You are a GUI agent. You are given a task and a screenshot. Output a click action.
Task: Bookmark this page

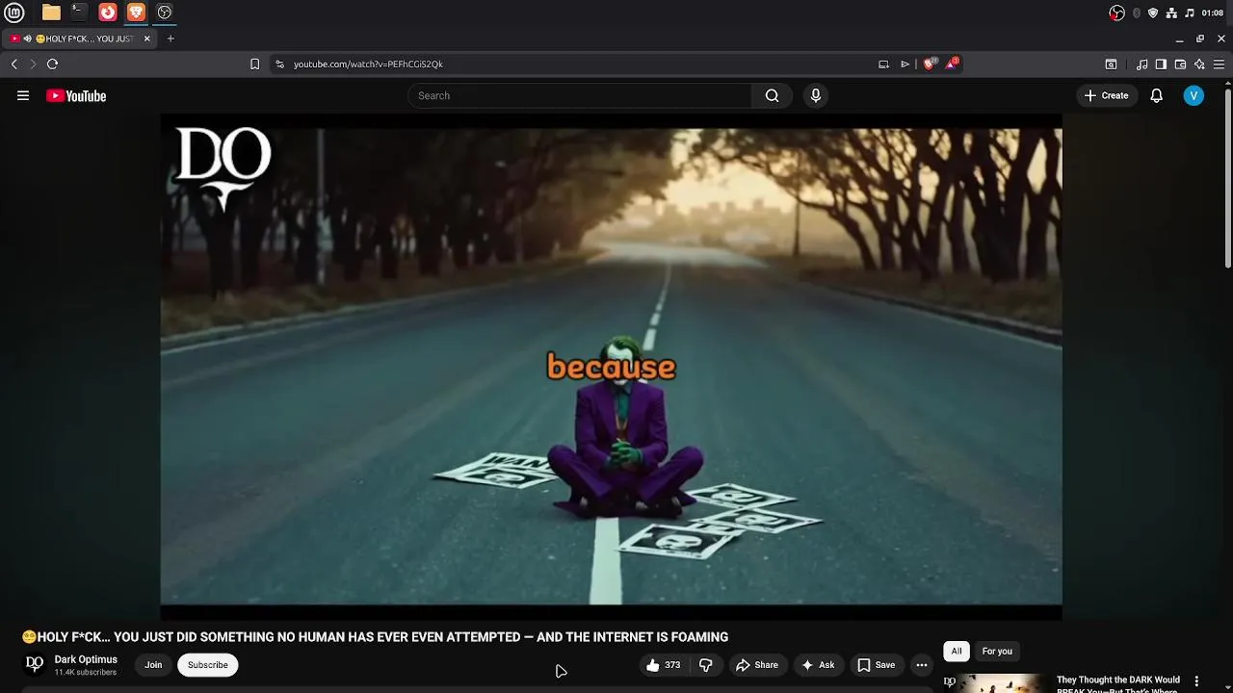[254, 64]
